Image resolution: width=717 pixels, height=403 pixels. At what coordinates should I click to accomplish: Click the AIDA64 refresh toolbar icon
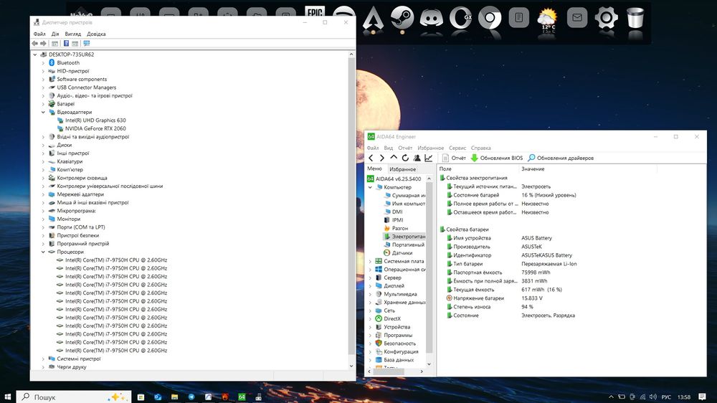[x=405, y=158]
